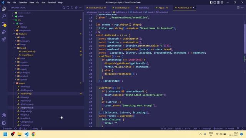Screen dimensions: 246x138
Task: Click Prettier formatter status item
Action: [x=229, y=129]
